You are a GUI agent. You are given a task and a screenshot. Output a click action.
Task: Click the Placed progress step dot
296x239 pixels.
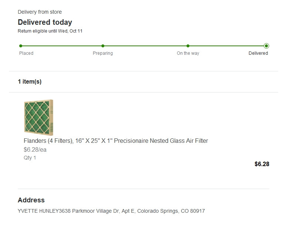click(21, 46)
